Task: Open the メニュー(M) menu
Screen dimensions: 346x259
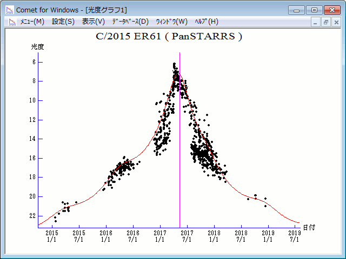Action: 32,22
